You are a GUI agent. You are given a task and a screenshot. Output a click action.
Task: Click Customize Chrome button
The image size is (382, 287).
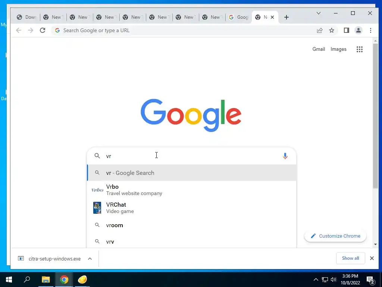point(335,236)
